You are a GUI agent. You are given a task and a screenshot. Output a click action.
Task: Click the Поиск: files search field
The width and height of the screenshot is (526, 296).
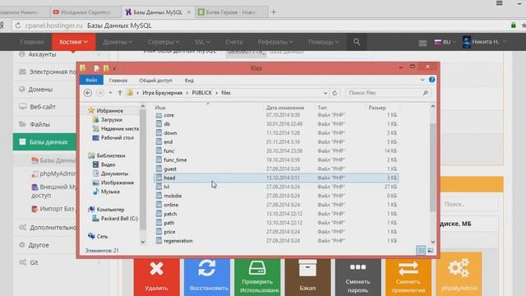[388, 93]
